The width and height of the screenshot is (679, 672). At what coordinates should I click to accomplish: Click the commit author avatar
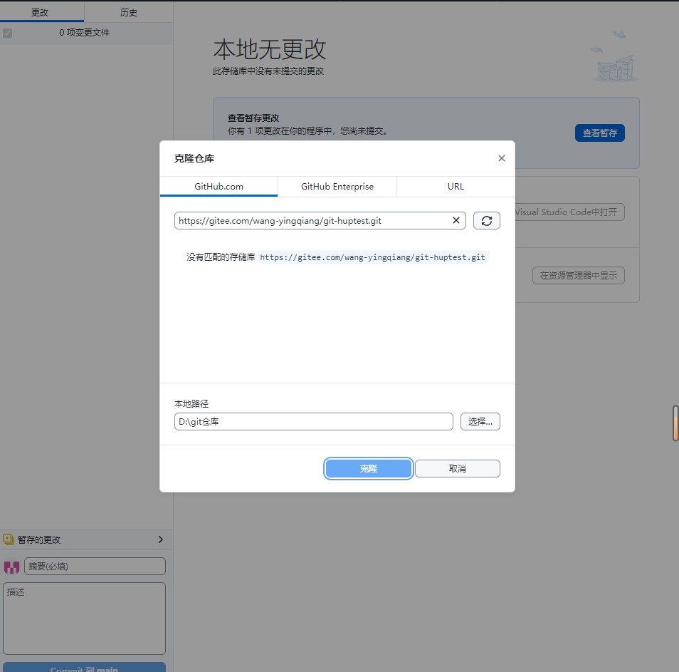click(x=11, y=566)
